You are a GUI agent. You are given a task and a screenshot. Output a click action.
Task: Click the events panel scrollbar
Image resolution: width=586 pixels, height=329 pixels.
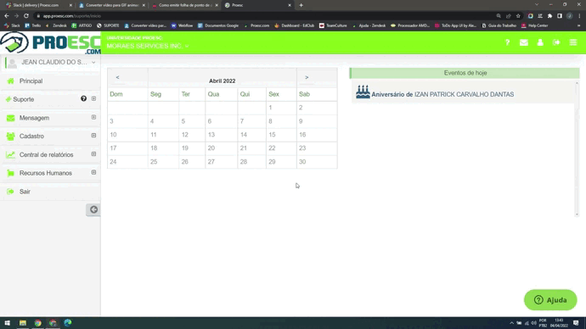click(x=577, y=149)
